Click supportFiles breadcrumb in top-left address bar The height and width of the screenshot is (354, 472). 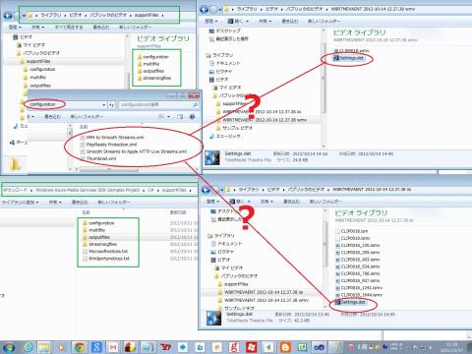(x=147, y=15)
